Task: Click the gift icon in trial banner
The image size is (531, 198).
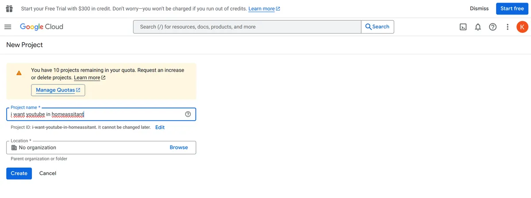Action: [9, 9]
